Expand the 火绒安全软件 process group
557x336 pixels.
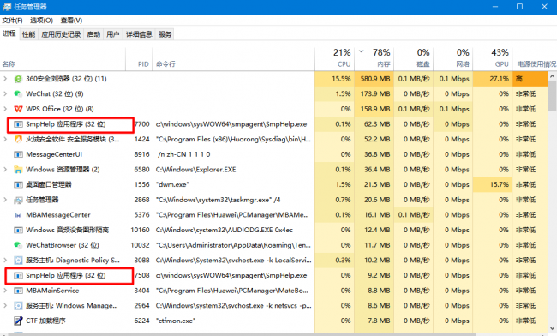(x=5, y=139)
